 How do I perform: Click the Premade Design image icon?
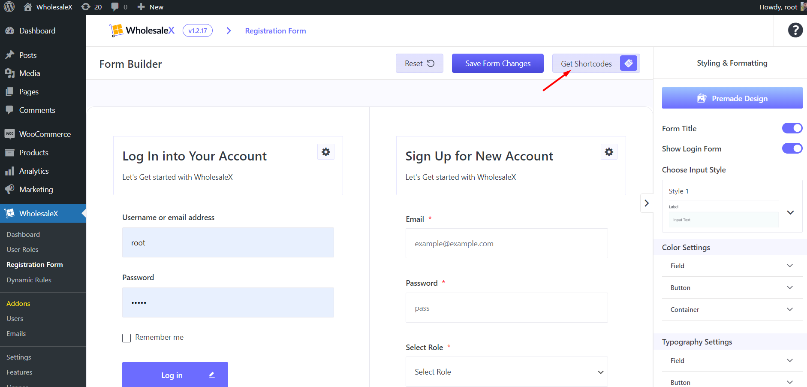702,98
